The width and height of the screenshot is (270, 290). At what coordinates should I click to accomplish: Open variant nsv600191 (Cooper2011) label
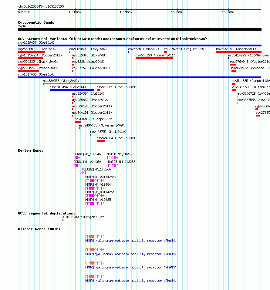click(x=92, y=113)
